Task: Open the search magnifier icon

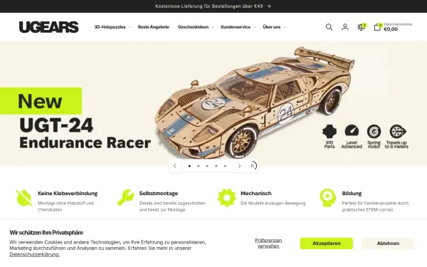Action: 329,27
